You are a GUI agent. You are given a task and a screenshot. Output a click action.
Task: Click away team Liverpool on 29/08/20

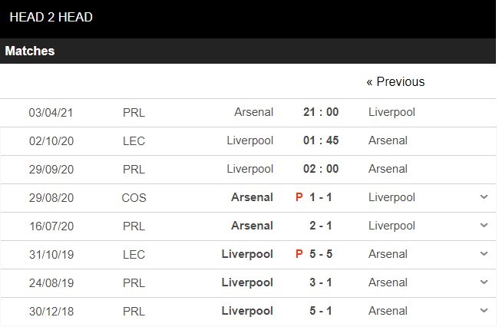click(x=392, y=197)
